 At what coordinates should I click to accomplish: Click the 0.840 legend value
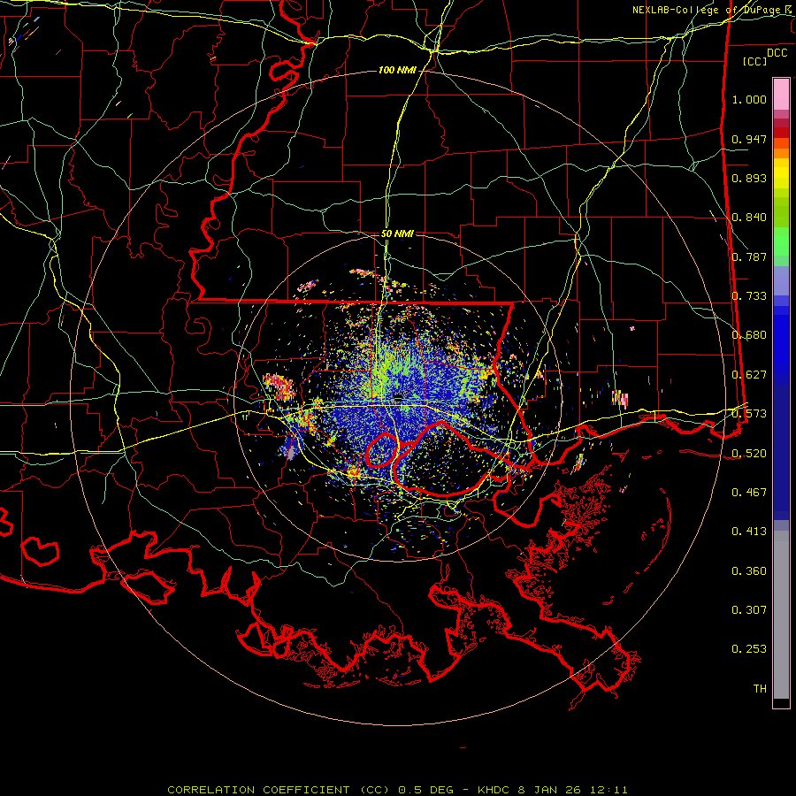pos(749,218)
